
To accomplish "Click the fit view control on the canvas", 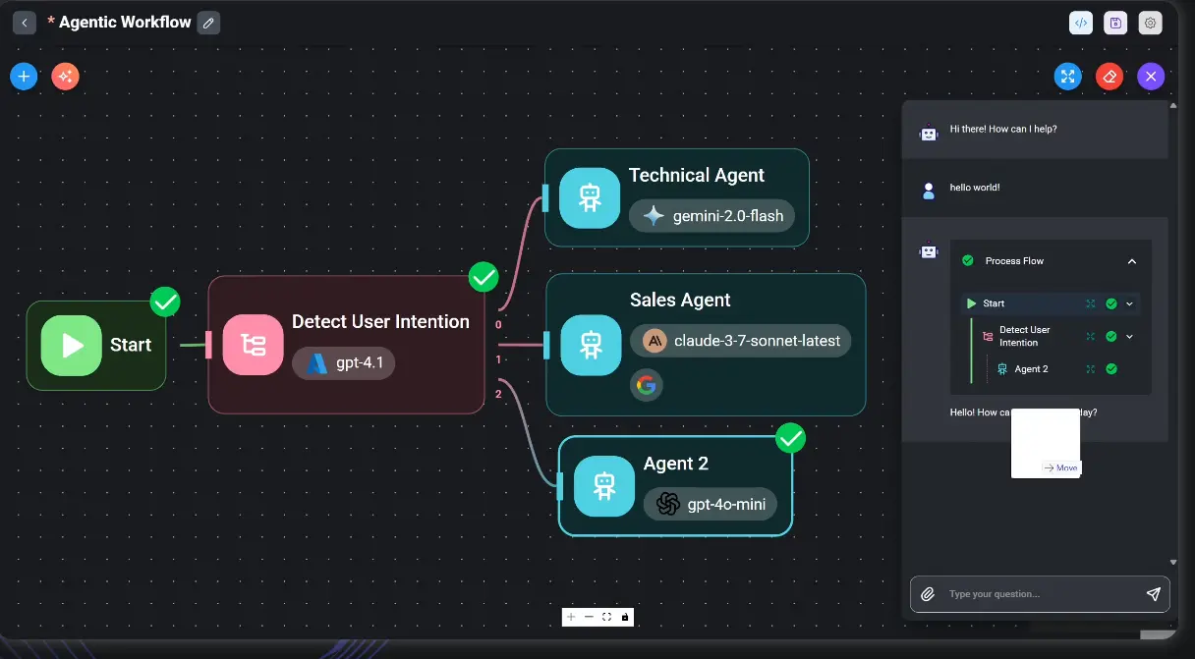I will coord(606,617).
